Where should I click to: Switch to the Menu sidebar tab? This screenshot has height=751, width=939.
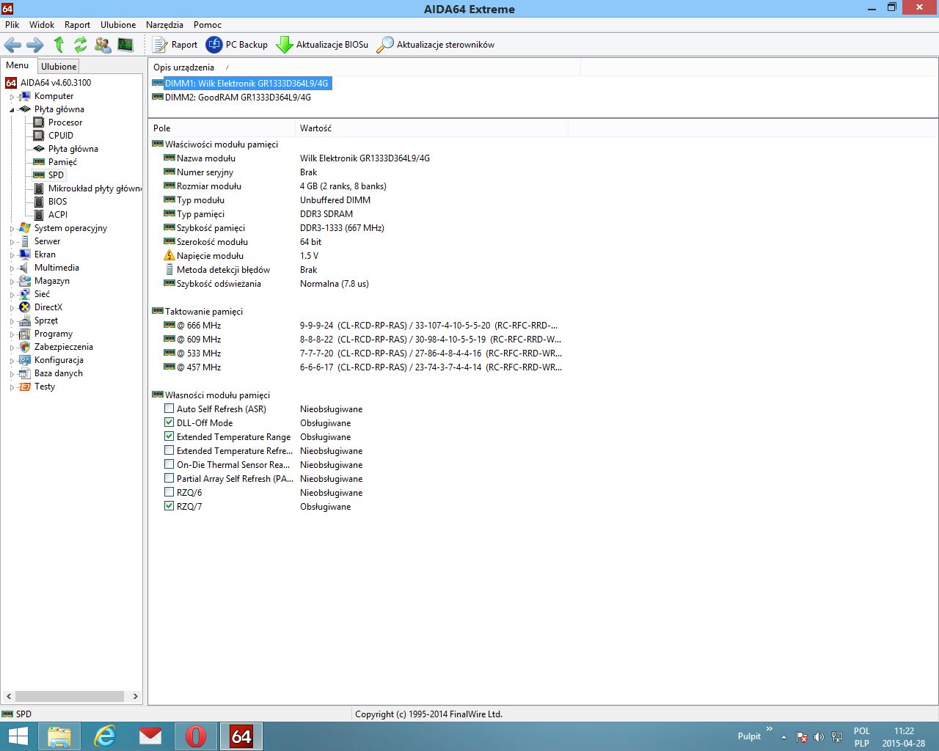18,65
